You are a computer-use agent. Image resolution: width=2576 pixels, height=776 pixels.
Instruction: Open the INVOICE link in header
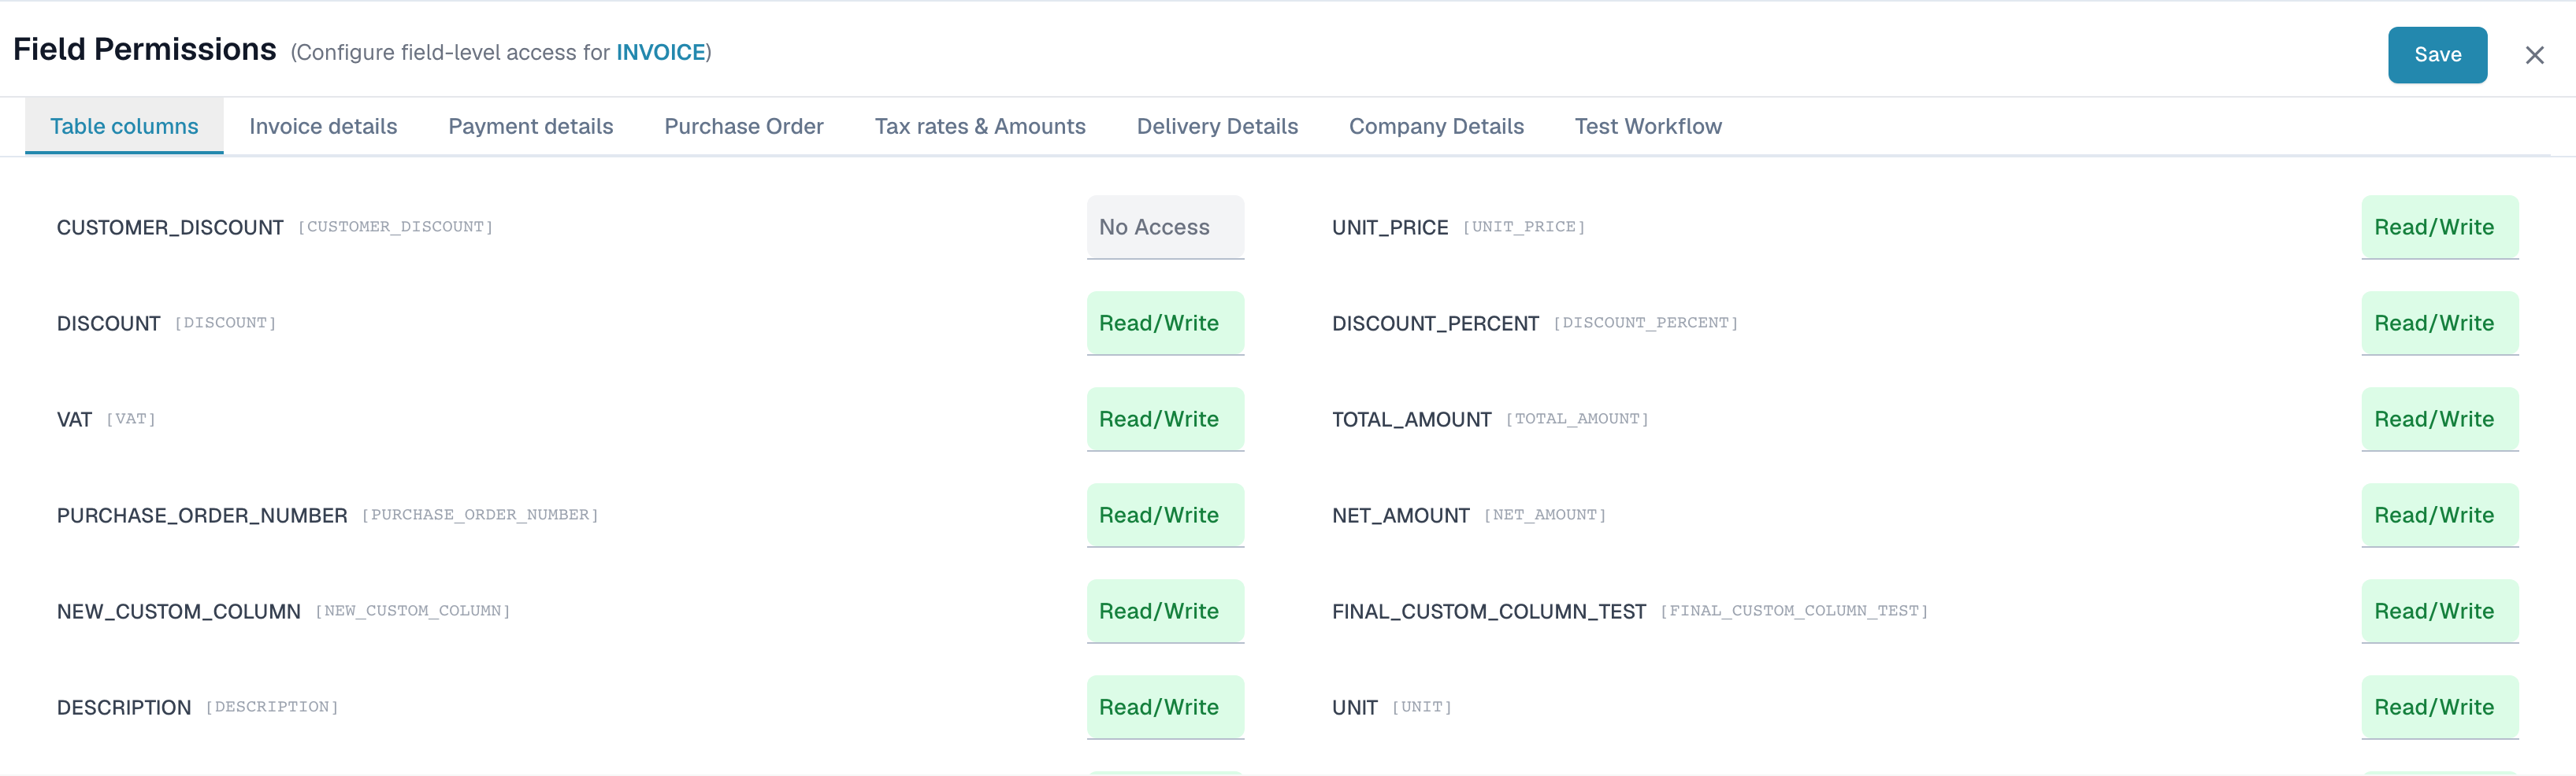[x=661, y=52]
